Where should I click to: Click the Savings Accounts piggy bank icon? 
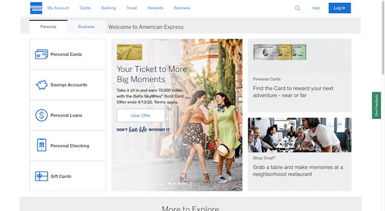click(41, 85)
